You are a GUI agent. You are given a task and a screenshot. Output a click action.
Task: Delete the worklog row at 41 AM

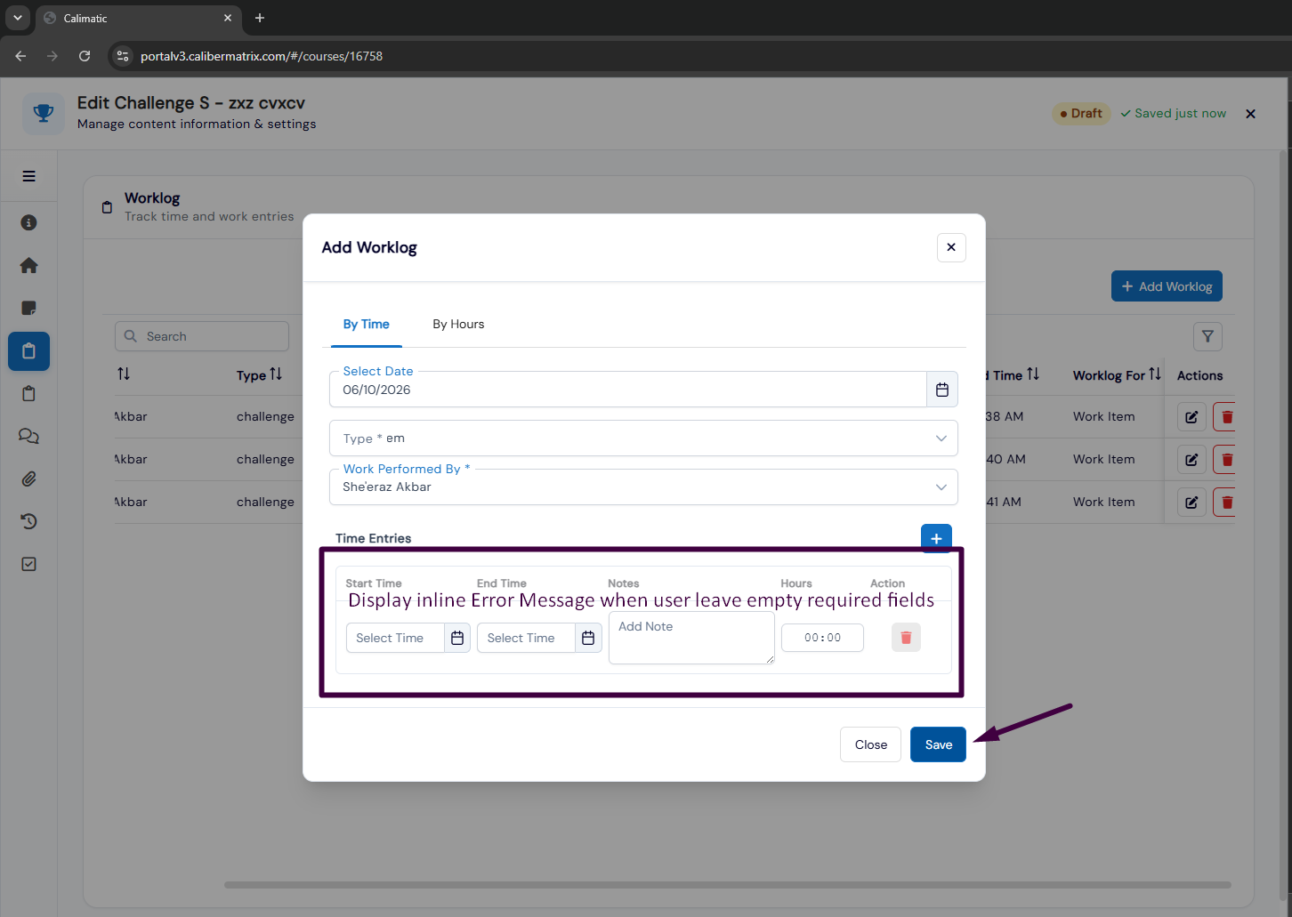pos(1226,502)
